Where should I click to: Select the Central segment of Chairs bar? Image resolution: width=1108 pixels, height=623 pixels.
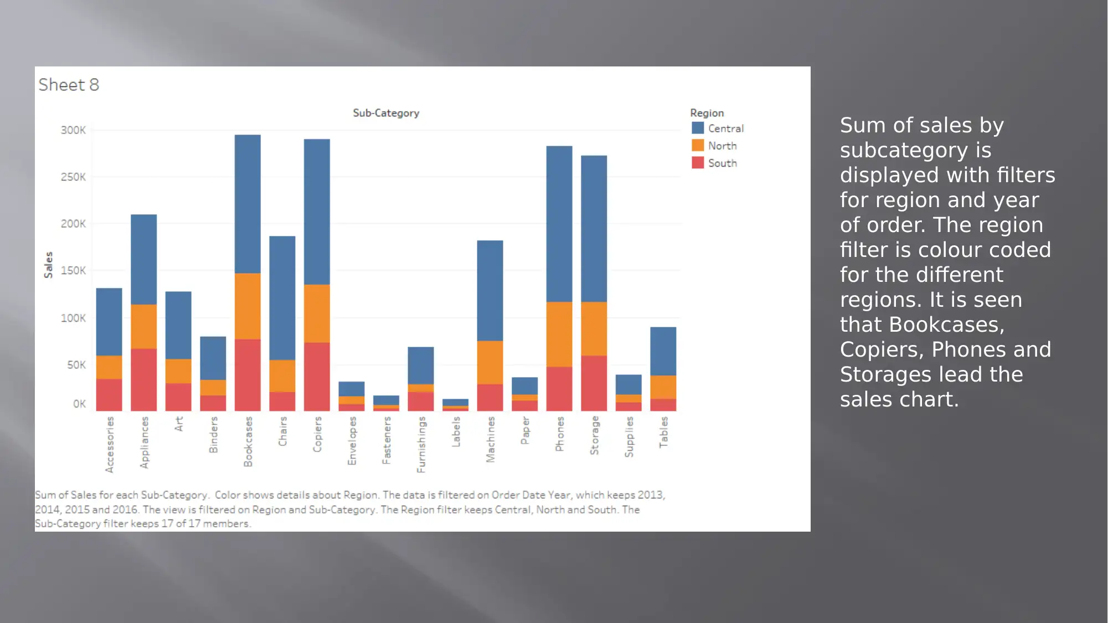click(x=282, y=298)
